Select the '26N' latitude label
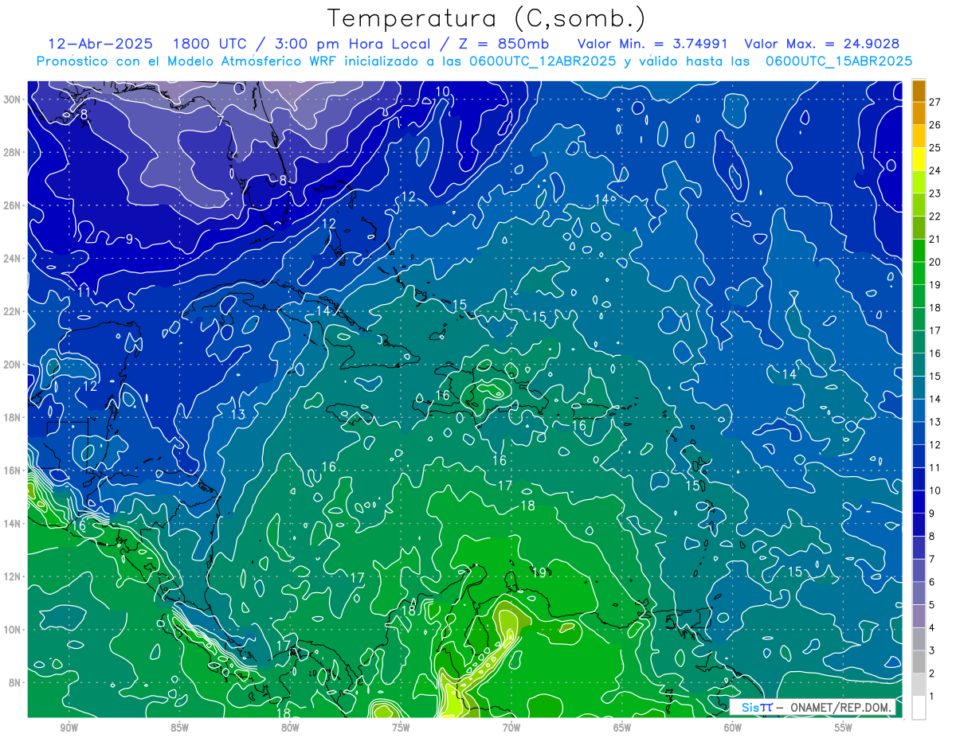 [13, 205]
